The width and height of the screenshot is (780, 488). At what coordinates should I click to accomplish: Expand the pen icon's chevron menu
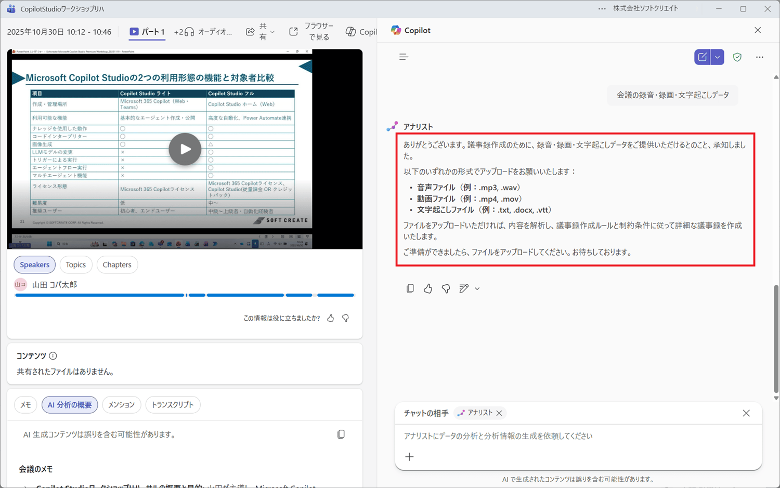click(477, 288)
